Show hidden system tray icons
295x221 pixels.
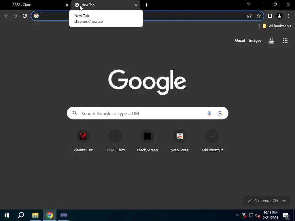(237, 215)
